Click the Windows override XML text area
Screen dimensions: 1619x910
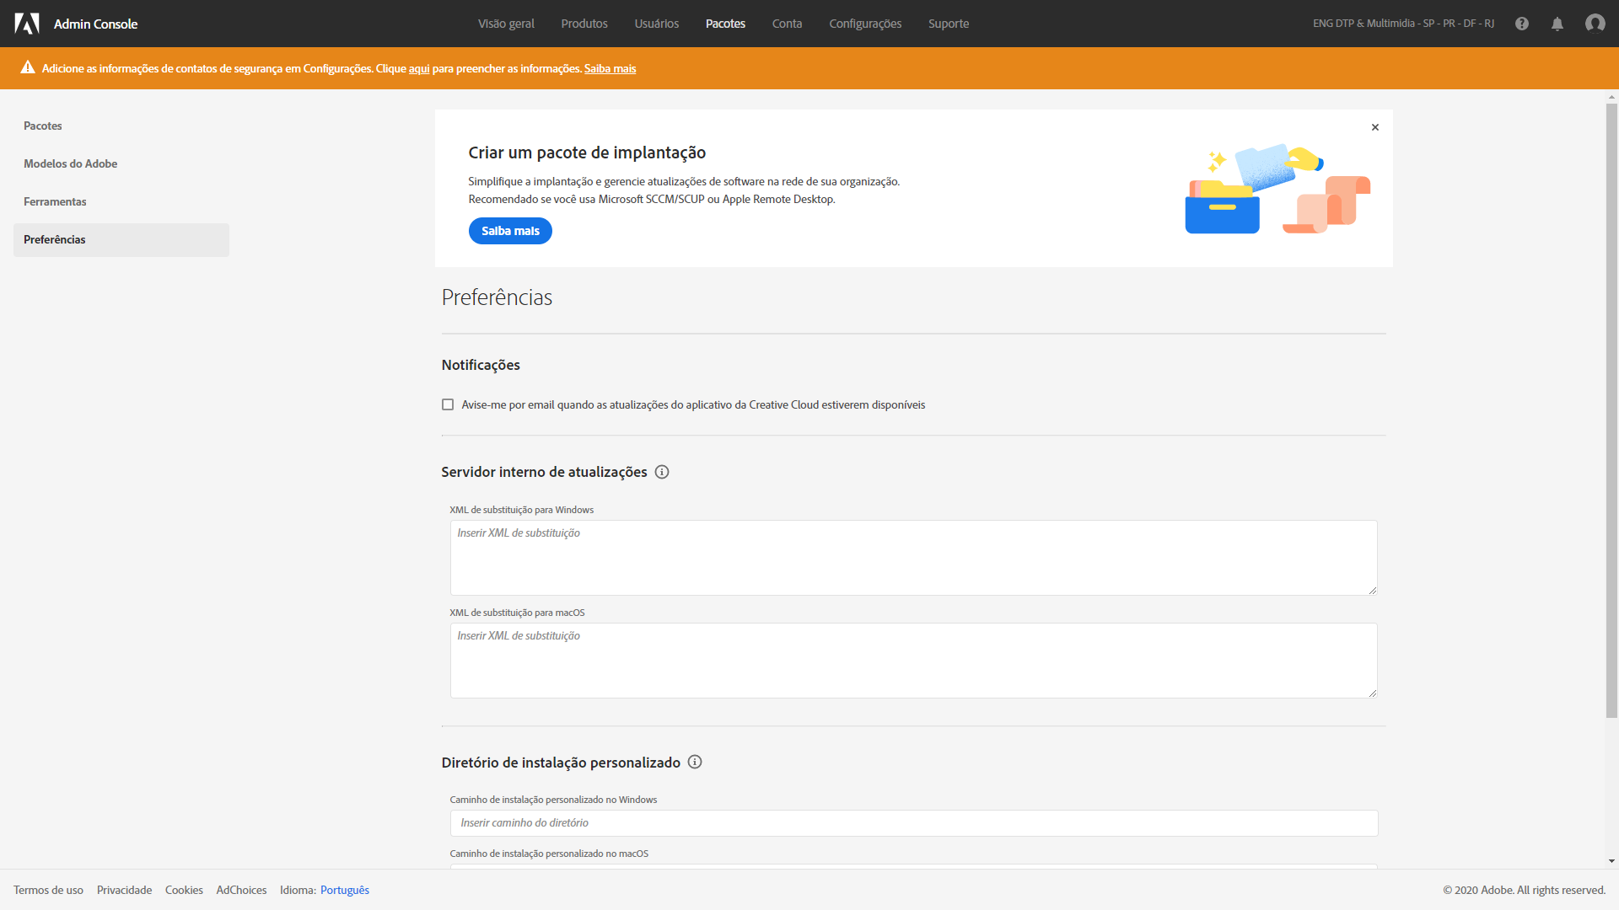[x=914, y=558]
